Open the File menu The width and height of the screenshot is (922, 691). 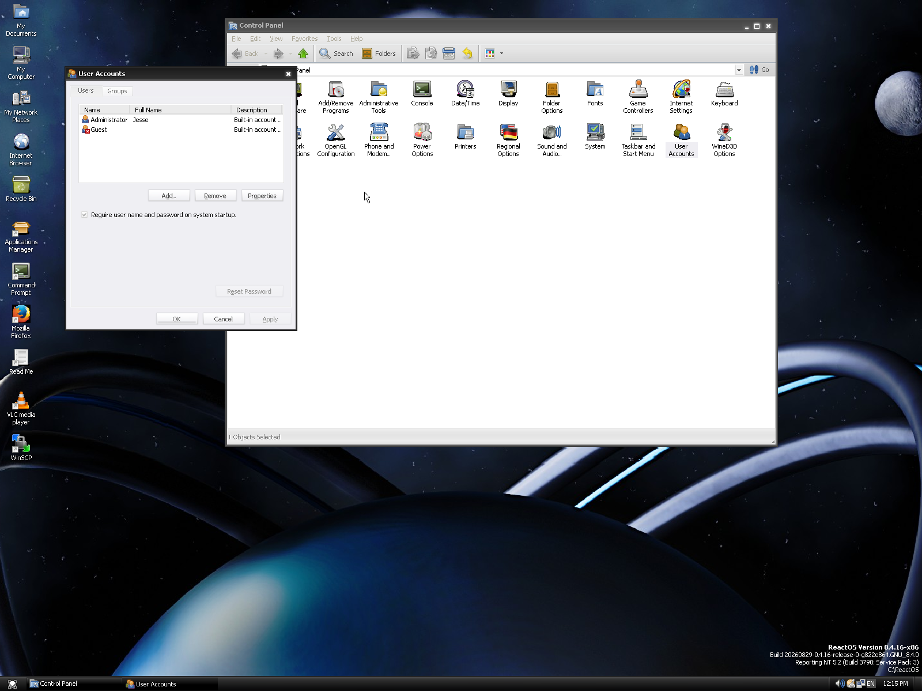(236, 39)
